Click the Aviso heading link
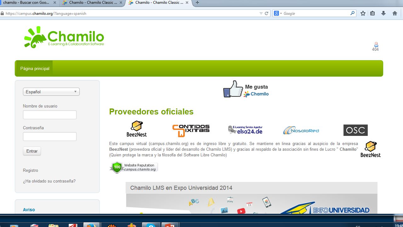Screen dimensions: 403x227 [x=29, y=210]
